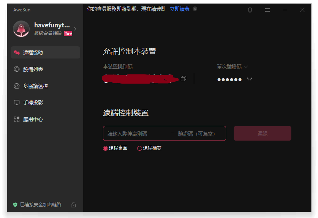Viewport: 318px width, 218px height.
Task: Switch to 多協議遠控 page
Action: [x=45, y=86]
